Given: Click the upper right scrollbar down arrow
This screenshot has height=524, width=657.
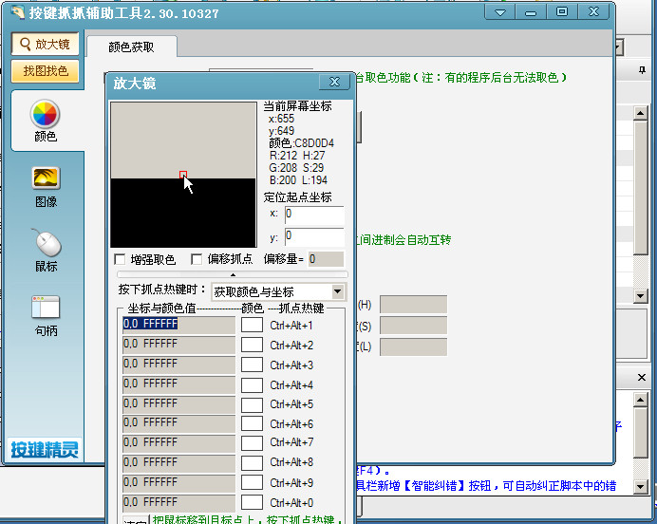Looking at the screenshot, I should click(x=640, y=296).
